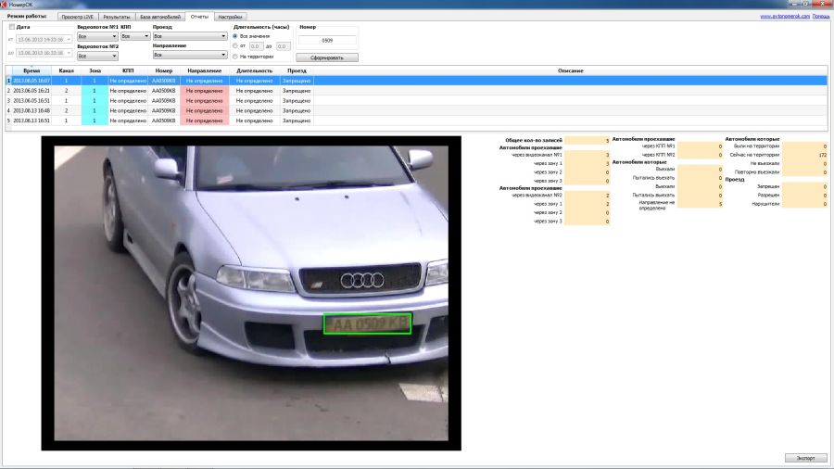
Task: Click pink Не определено cell in 16:48 row
Action: pos(204,110)
